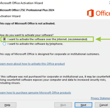Image resolution: width=110 pixels, height=108 pixels.
Task: Click the orange Office logo icon
Action: coord(90,13)
